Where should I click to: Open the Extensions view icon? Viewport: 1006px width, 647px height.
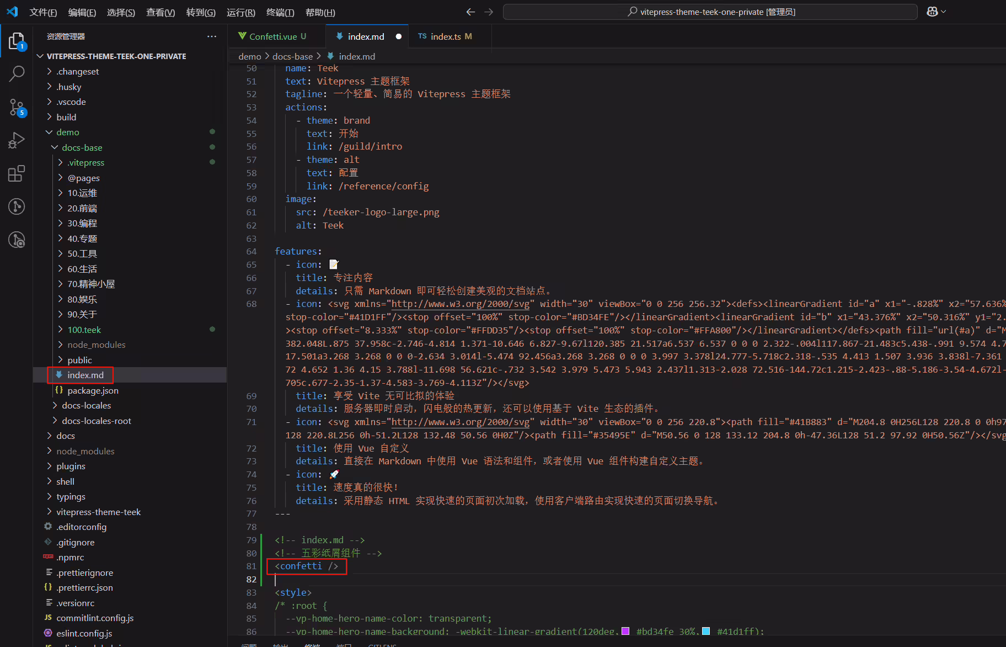tap(17, 173)
